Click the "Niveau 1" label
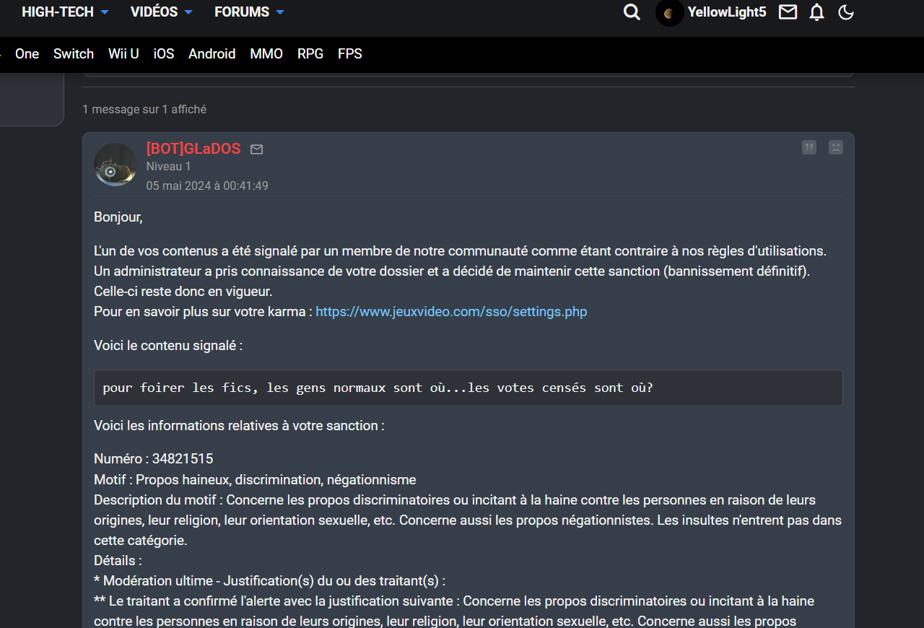 tap(169, 166)
